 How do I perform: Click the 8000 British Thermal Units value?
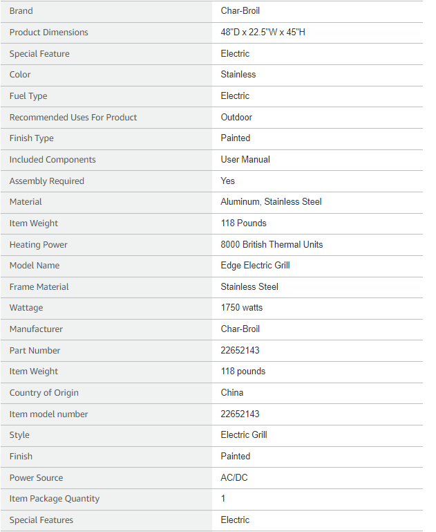272,245
